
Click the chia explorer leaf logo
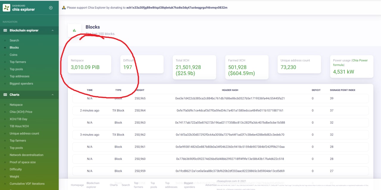(6, 8)
